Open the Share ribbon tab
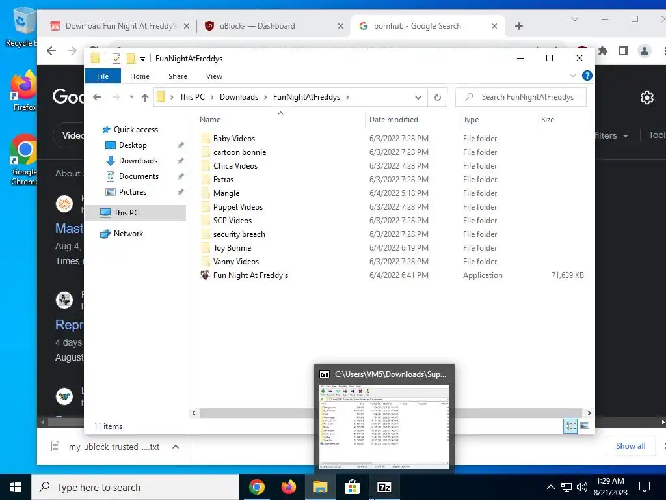This screenshot has height=500, width=666. click(178, 76)
